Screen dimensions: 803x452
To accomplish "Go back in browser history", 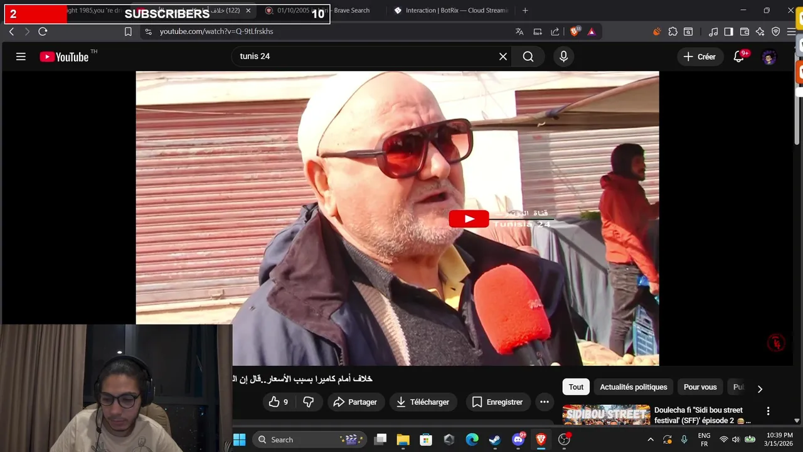I will (11, 31).
